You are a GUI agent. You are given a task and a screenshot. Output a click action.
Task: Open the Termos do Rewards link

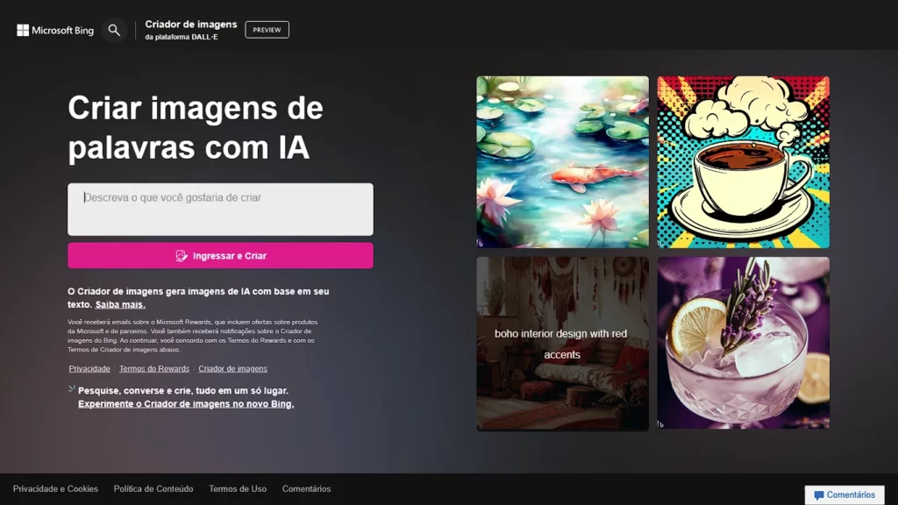pos(154,369)
